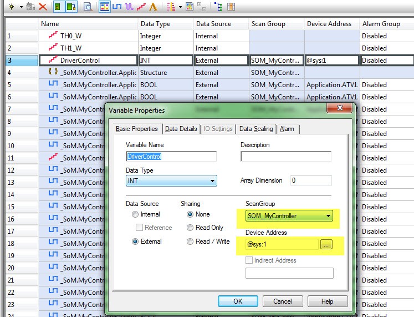Click the tree hierarchy view toolbar icon
Viewport: 414px width, 317px height.
pos(218,7)
